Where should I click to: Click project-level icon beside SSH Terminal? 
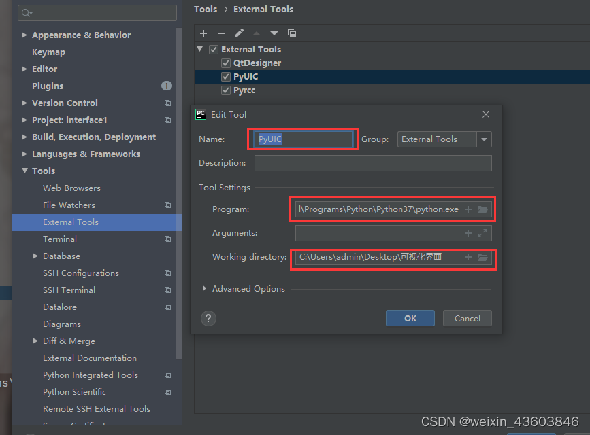pos(168,290)
